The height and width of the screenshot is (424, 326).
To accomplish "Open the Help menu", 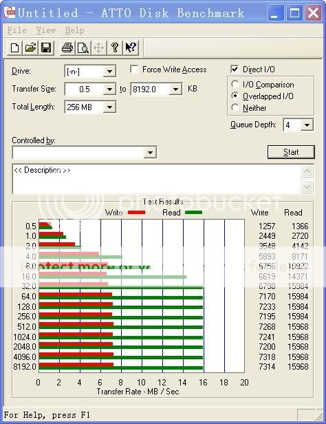I will pos(74,30).
